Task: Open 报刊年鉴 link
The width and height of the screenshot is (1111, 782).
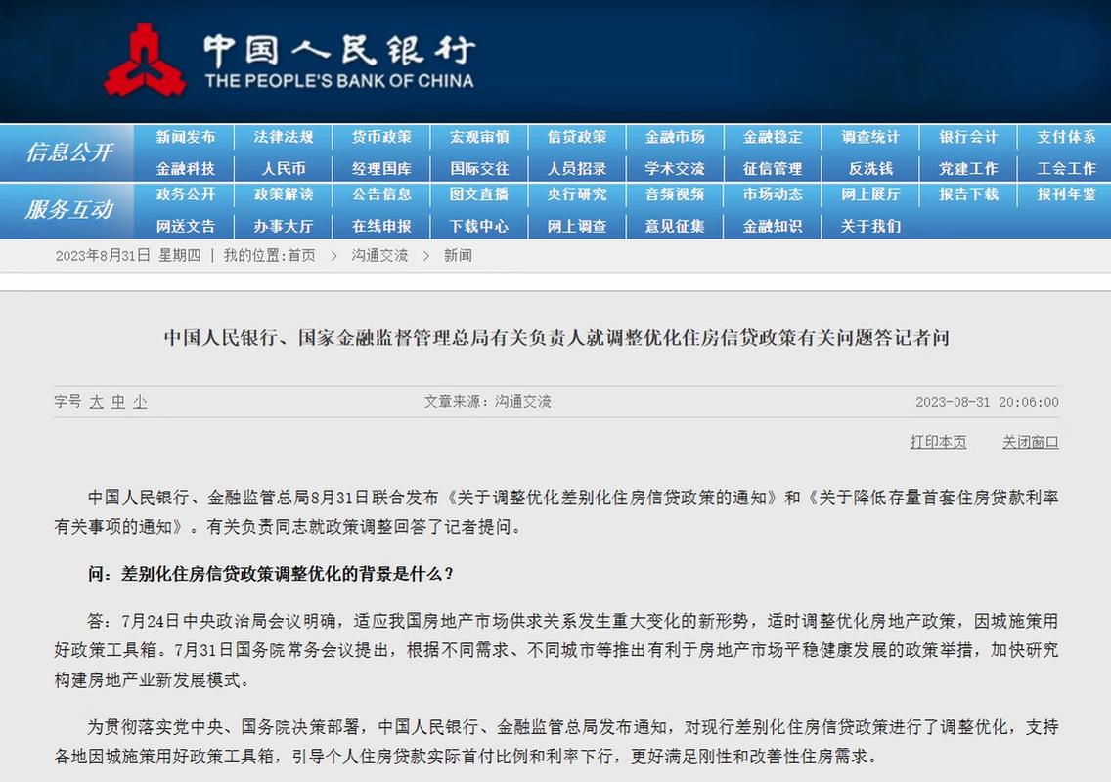Action: [1066, 195]
